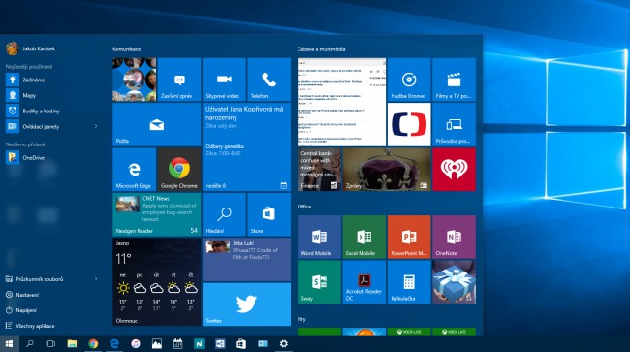The image size is (630, 352).
Task: Launch the Excel Mobile tile
Action: (x=364, y=237)
